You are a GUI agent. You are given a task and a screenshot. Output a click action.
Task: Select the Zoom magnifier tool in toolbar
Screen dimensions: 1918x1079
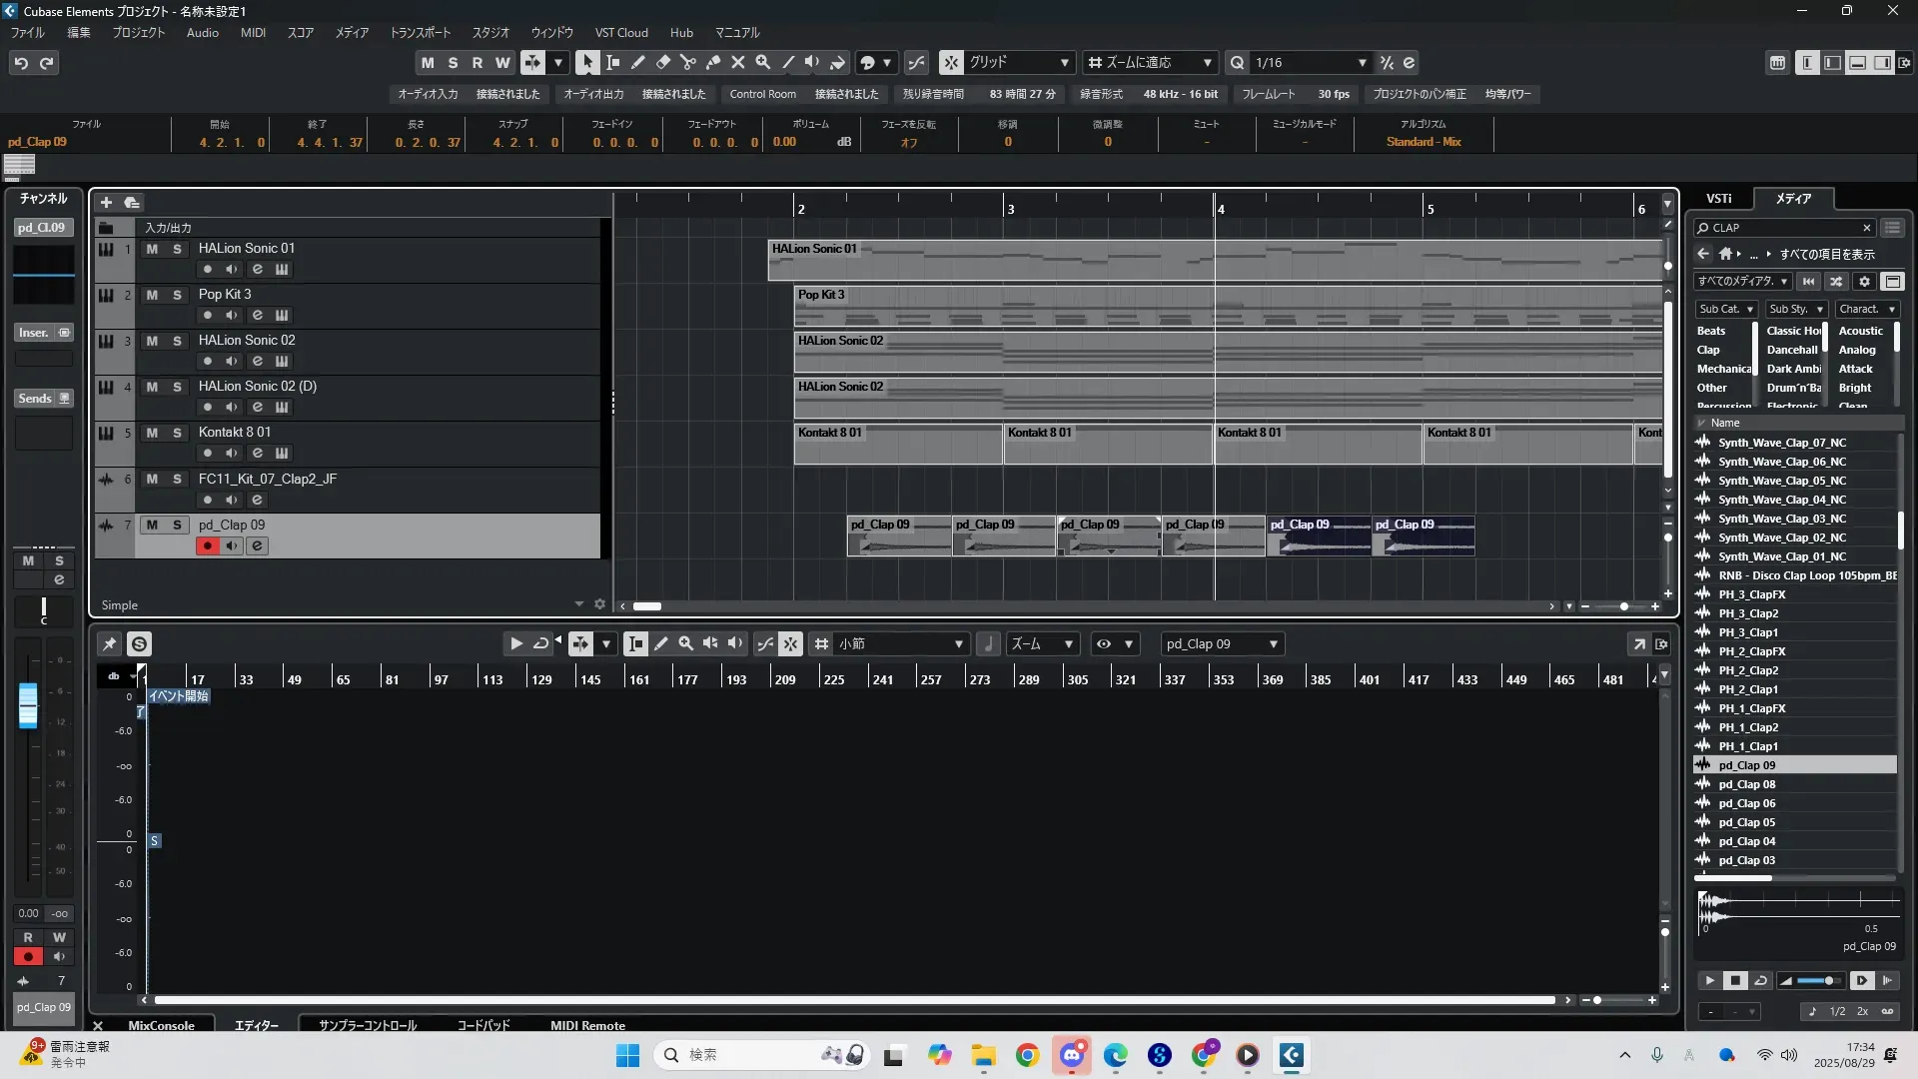pyautogui.click(x=763, y=62)
